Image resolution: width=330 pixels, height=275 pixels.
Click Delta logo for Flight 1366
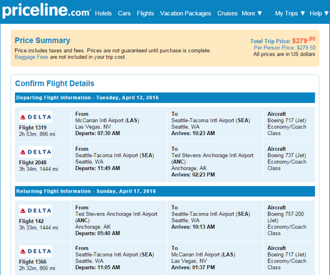(36, 251)
